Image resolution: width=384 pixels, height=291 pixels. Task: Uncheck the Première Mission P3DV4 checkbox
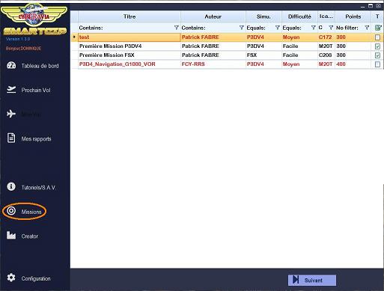pyautogui.click(x=377, y=46)
